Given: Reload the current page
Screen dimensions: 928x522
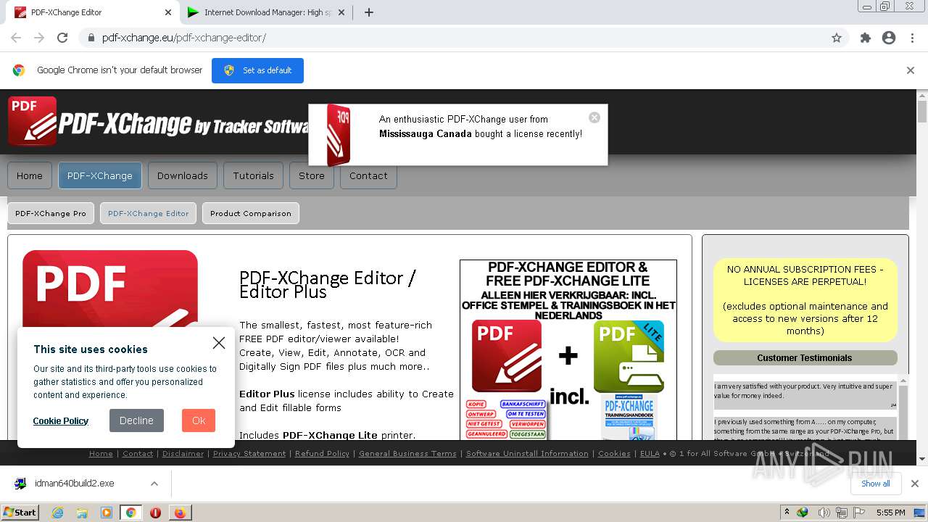Looking at the screenshot, I should [x=62, y=38].
